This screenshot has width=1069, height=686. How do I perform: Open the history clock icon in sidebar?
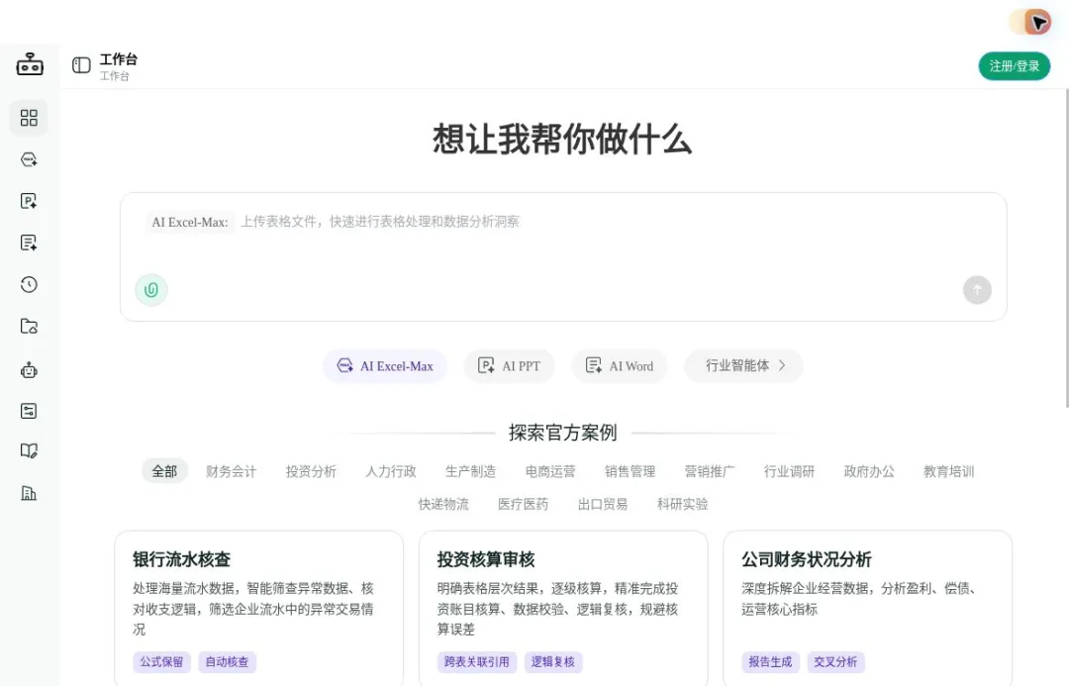tap(29, 284)
